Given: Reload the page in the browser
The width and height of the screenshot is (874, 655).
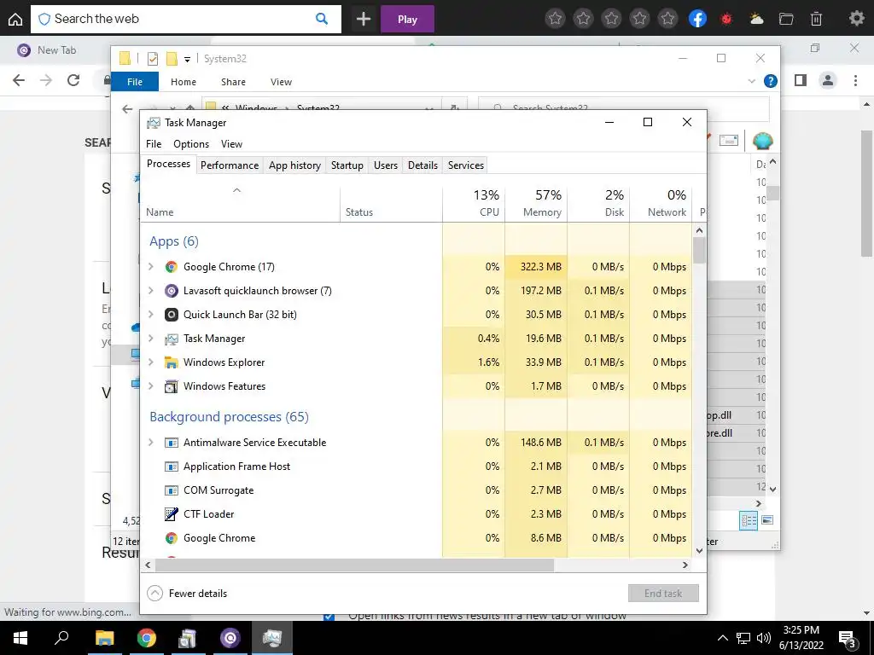Looking at the screenshot, I should (73, 80).
